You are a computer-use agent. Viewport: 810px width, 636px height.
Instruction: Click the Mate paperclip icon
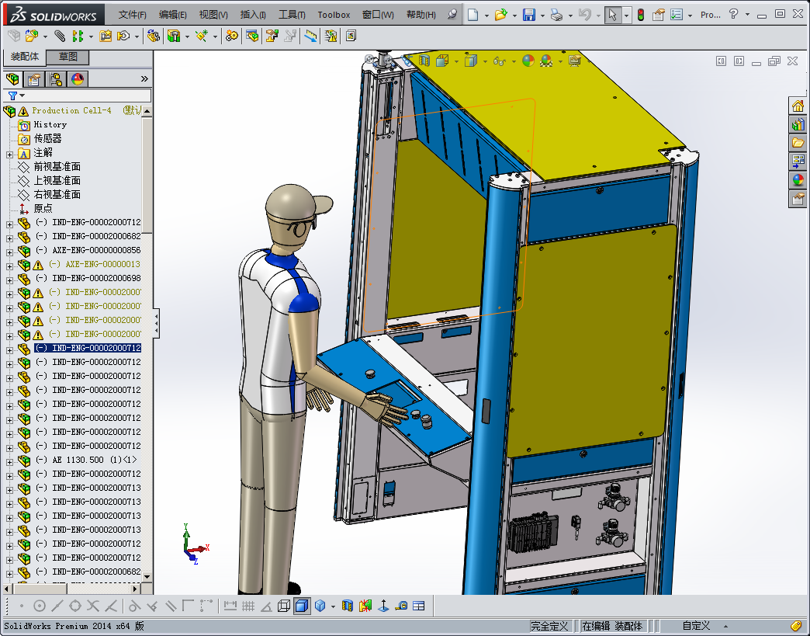[60, 36]
